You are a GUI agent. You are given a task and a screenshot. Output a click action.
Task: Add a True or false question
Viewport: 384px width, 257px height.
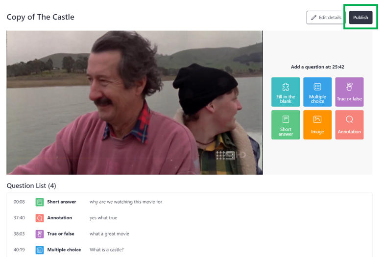point(349,92)
